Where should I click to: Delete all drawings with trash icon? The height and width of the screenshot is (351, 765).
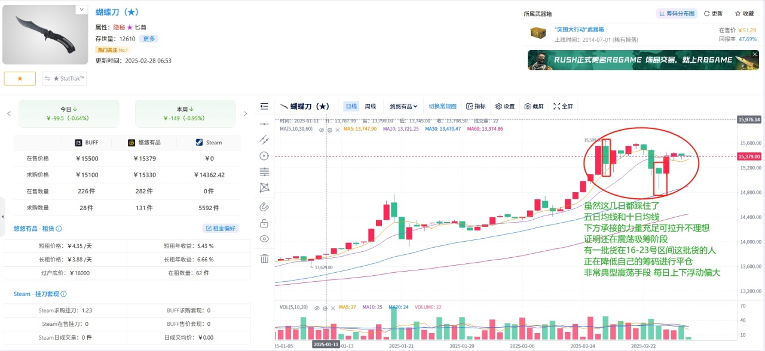(265, 258)
